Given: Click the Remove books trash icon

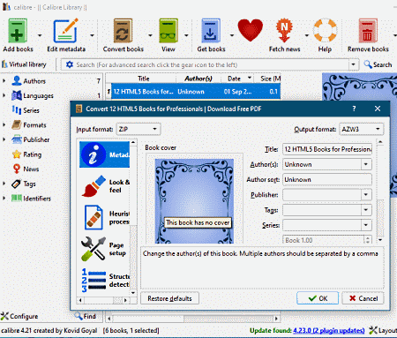Looking at the screenshot, I should pos(368,31).
